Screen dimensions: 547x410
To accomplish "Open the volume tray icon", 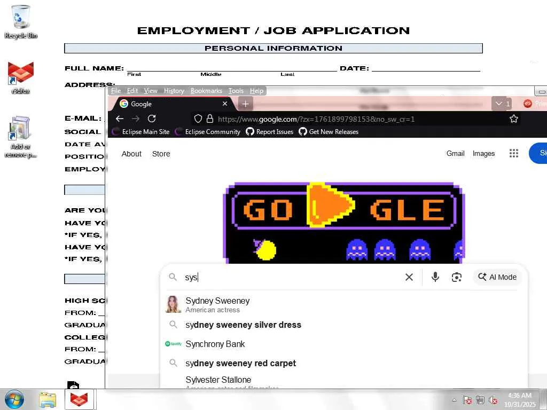I will [x=493, y=400].
